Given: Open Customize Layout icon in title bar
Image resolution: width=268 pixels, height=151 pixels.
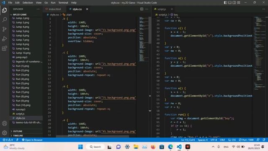Looking at the screenshot, I should [239, 3].
